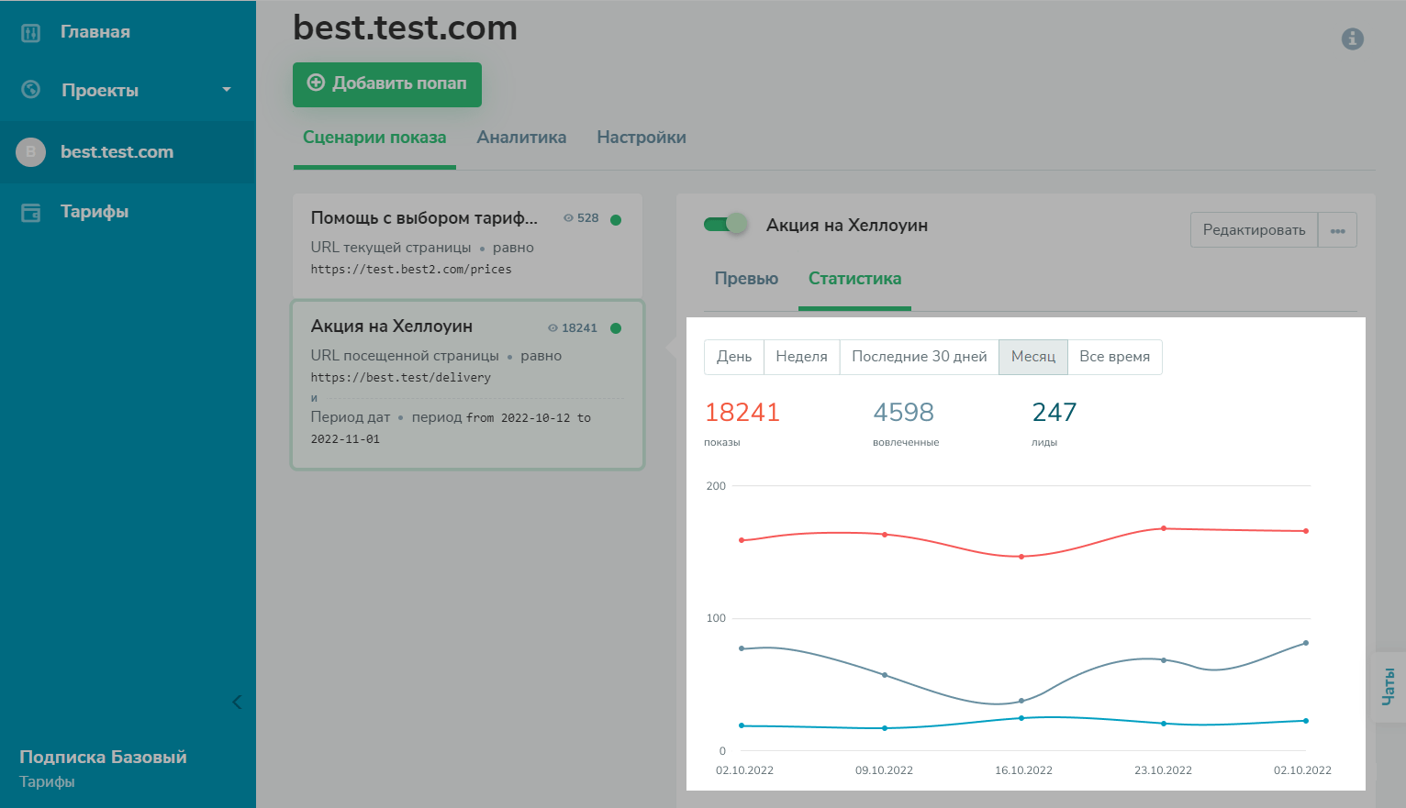1406x808 pixels.
Task: Click the eye views icon showing 18241
Action: (x=552, y=328)
